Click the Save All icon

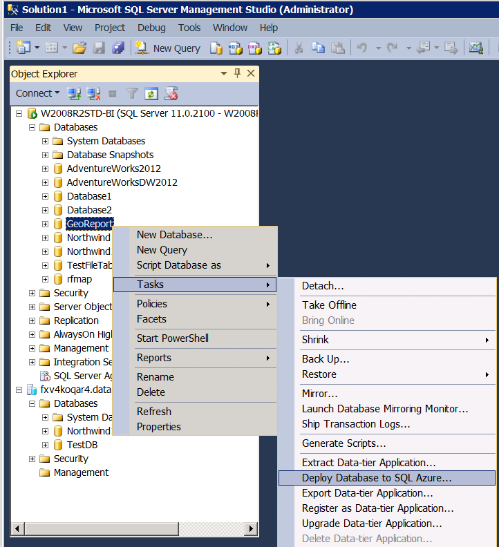pos(118,48)
